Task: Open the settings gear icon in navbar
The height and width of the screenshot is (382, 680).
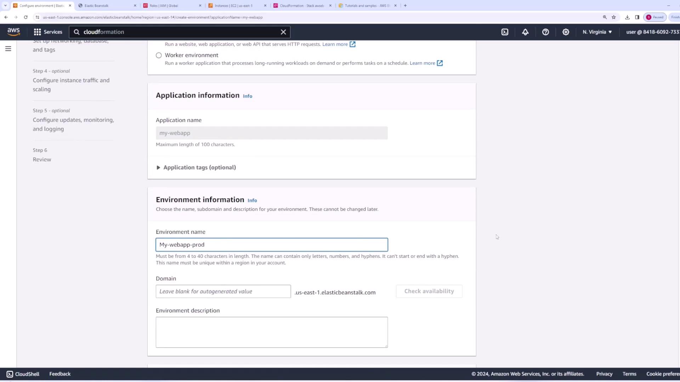Action: pyautogui.click(x=566, y=32)
